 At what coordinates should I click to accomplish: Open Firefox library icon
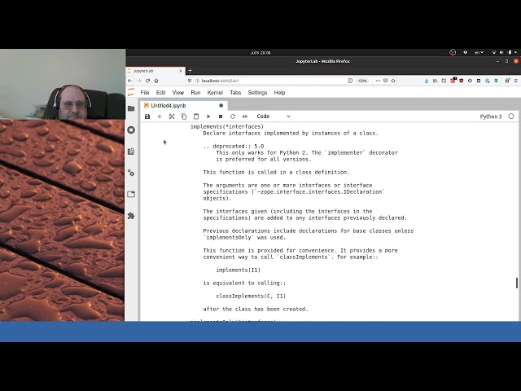(435, 81)
